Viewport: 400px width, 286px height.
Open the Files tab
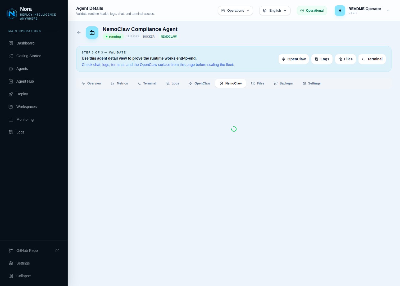[258, 83]
